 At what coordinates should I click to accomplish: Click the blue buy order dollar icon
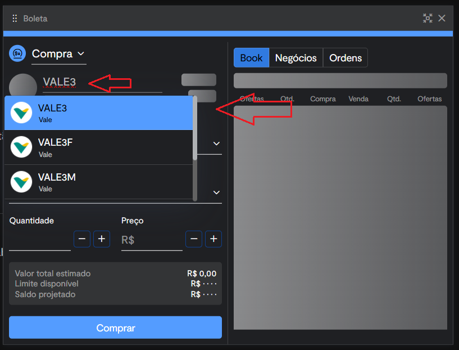click(17, 54)
